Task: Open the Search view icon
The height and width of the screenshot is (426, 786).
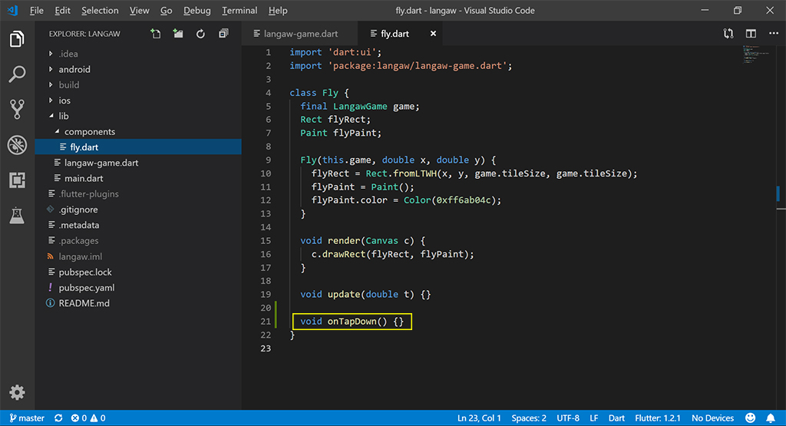Action: tap(17, 74)
